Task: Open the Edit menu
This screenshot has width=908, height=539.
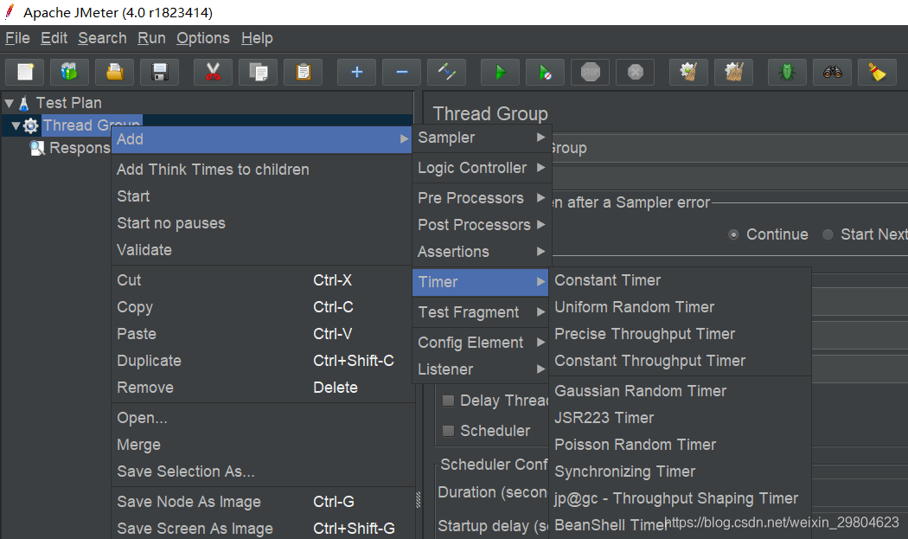Action: click(x=54, y=38)
